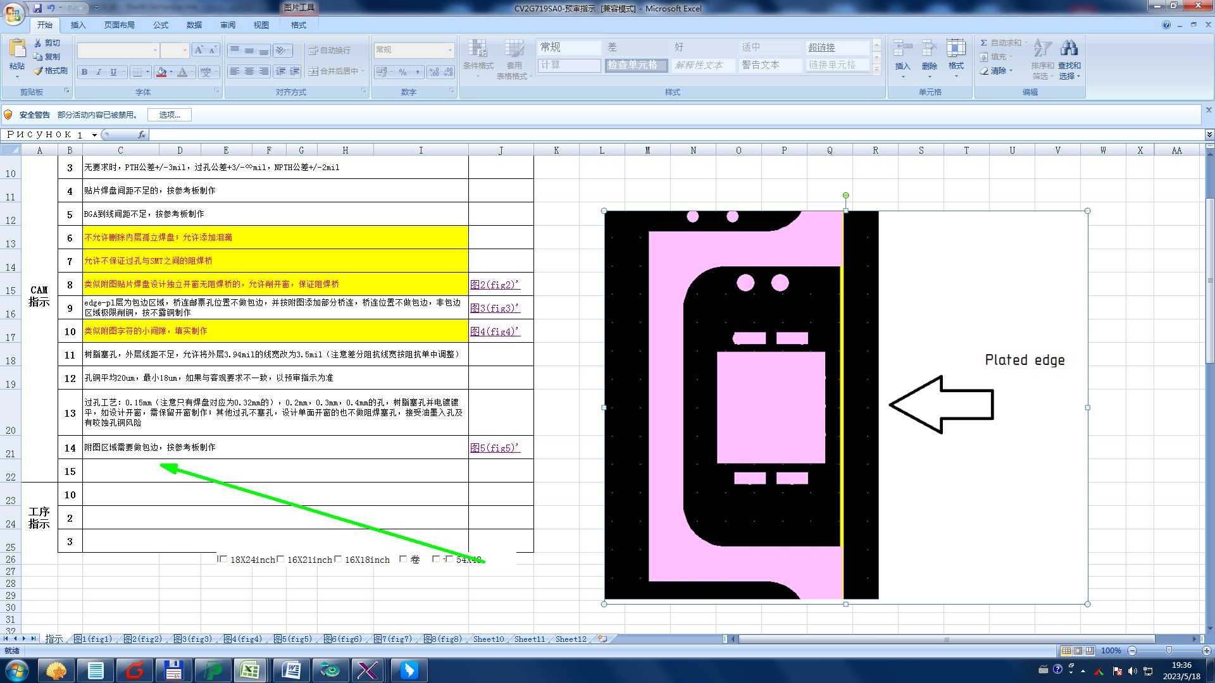Expand the Name Box dropdown arrow
The height and width of the screenshot is (683, 1215).
[x=94, y=135]
